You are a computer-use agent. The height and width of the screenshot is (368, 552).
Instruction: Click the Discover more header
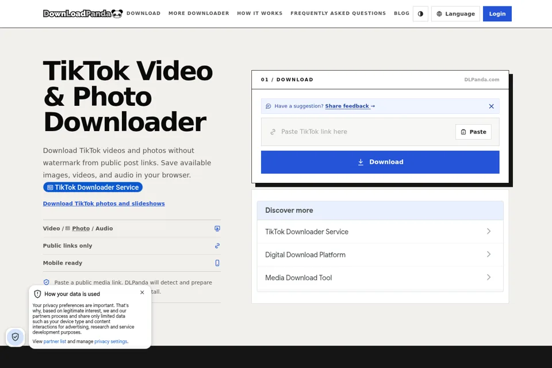point(380,210)
